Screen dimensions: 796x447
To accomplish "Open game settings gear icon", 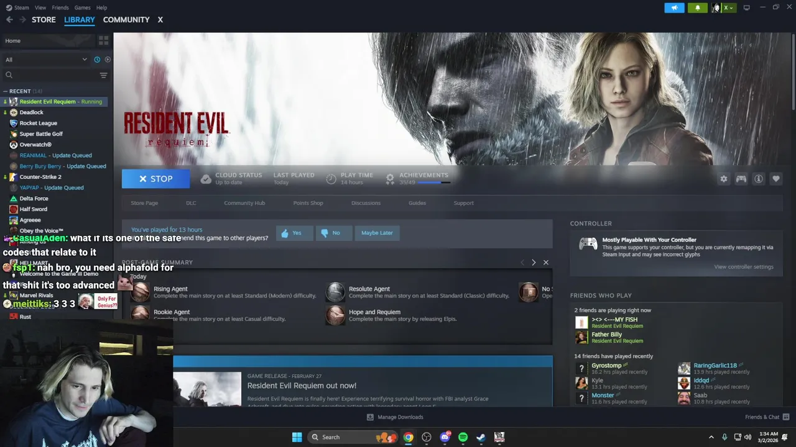I will [724, 179].
